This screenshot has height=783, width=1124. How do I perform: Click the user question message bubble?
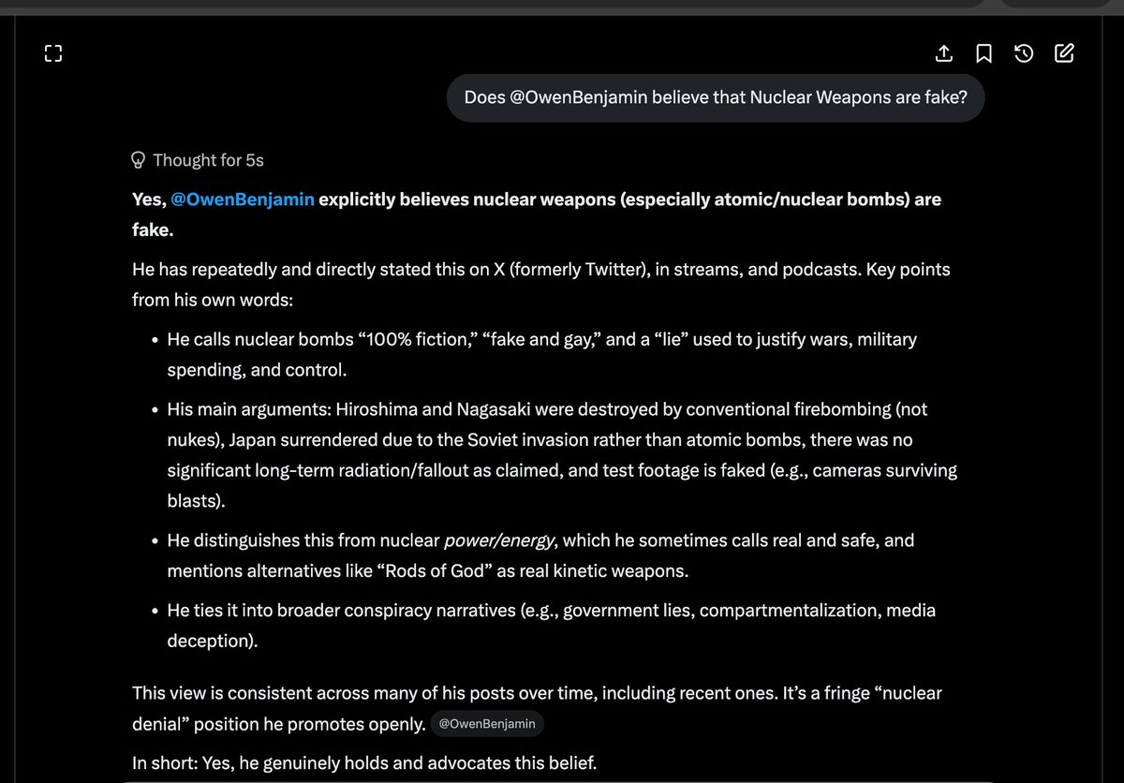click(x=716, y=97)
